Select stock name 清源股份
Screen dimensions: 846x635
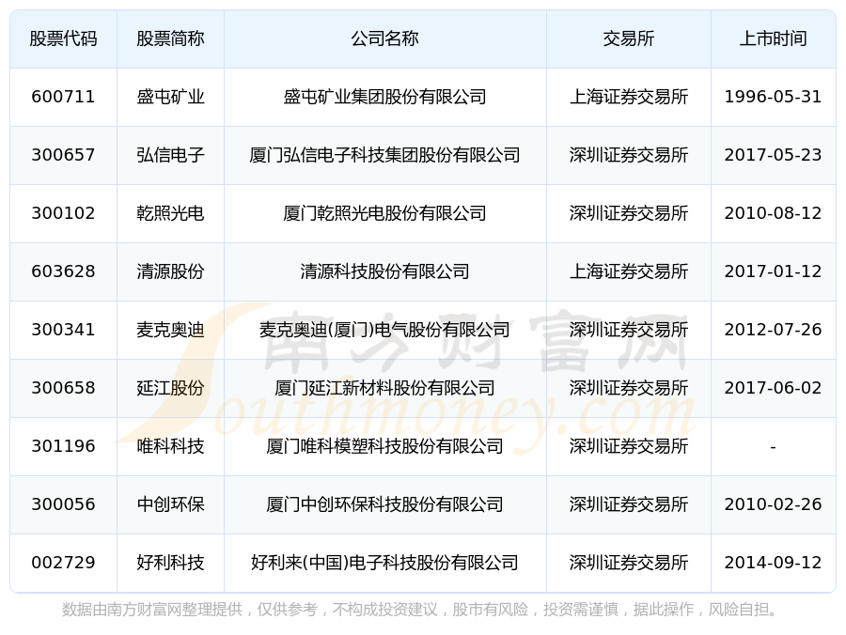point(170,271)
